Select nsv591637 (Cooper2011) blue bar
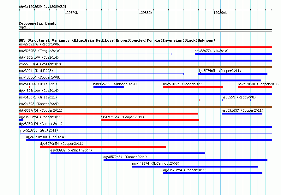This screenshot has width=281, height=195. (x=242, y=114)
